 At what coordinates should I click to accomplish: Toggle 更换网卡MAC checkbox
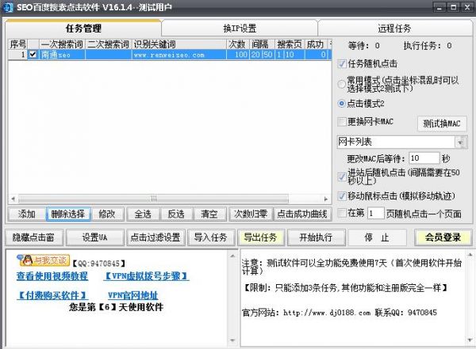click(342, 122)
